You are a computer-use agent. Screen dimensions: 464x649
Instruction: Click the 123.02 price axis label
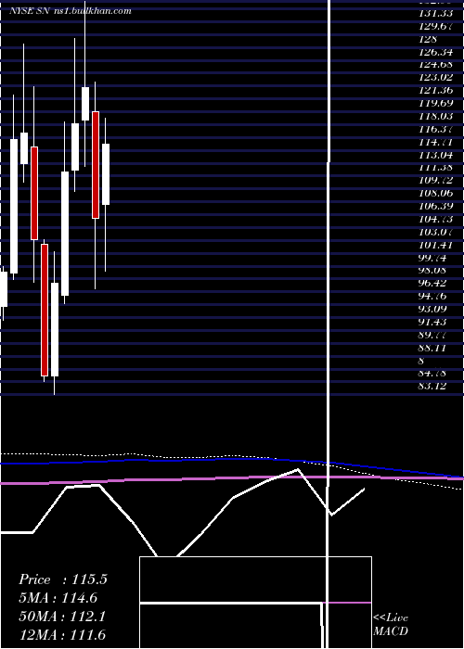[x=436, y=78]
